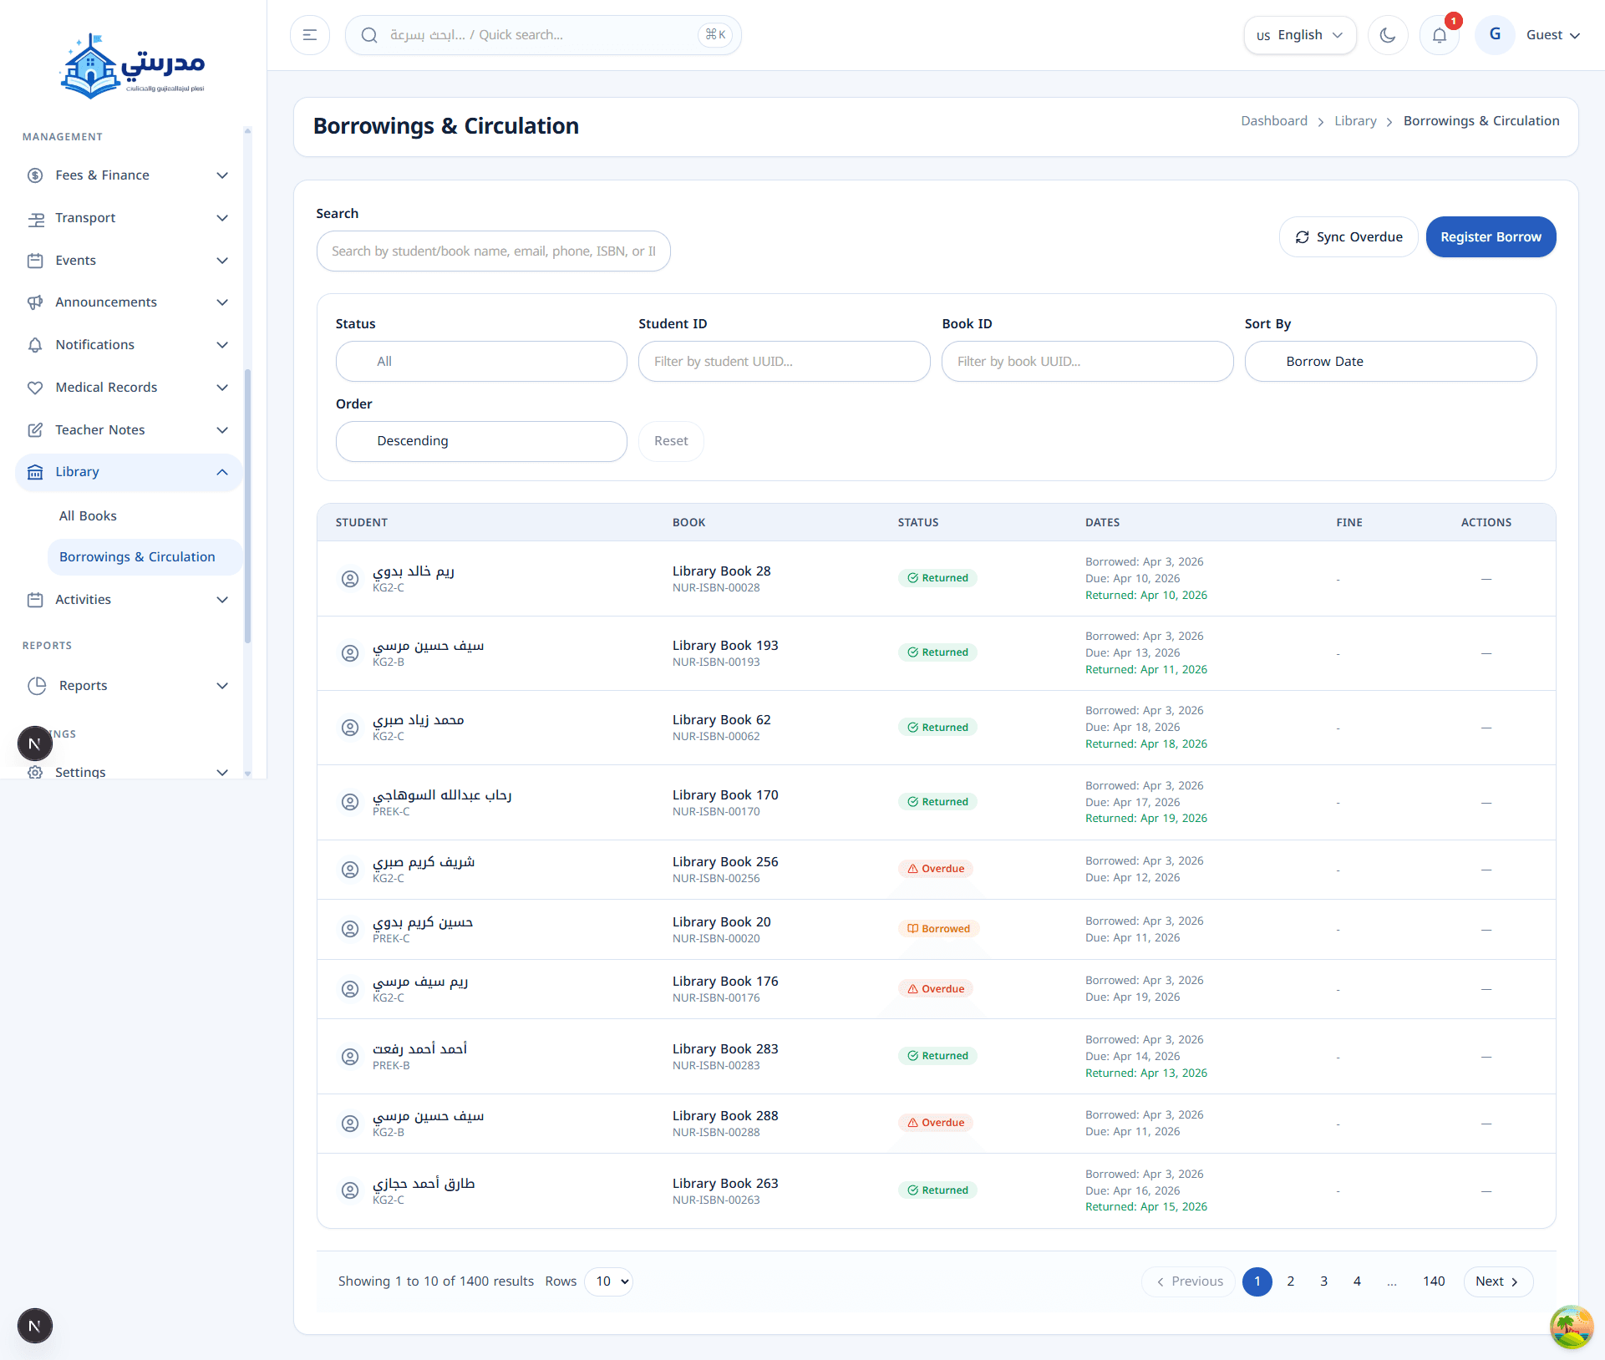Click the Events calendar icon
The width and height of the screenshot is (1605, 1360).
35,261
